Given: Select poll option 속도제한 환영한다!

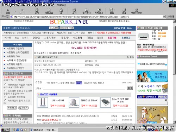Looking at the screenshot, I should click(x=5, y=97).
